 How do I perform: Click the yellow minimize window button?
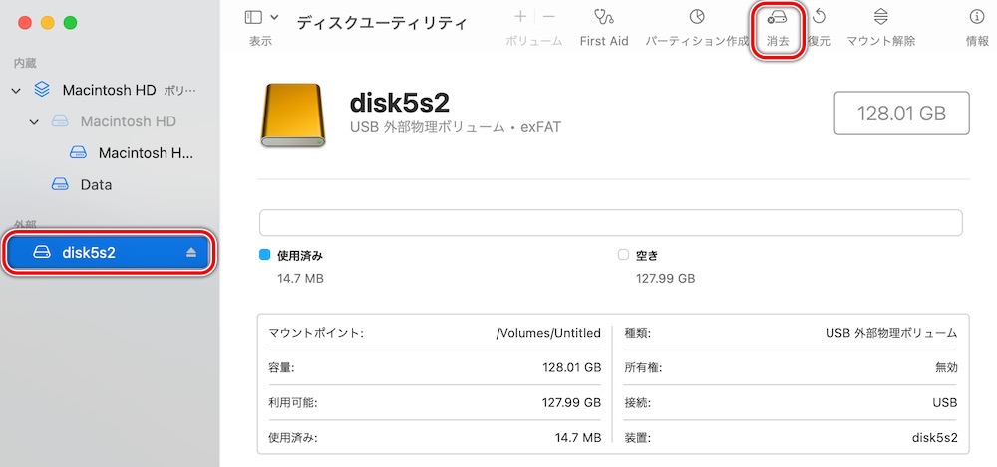(x=48, y=23)
